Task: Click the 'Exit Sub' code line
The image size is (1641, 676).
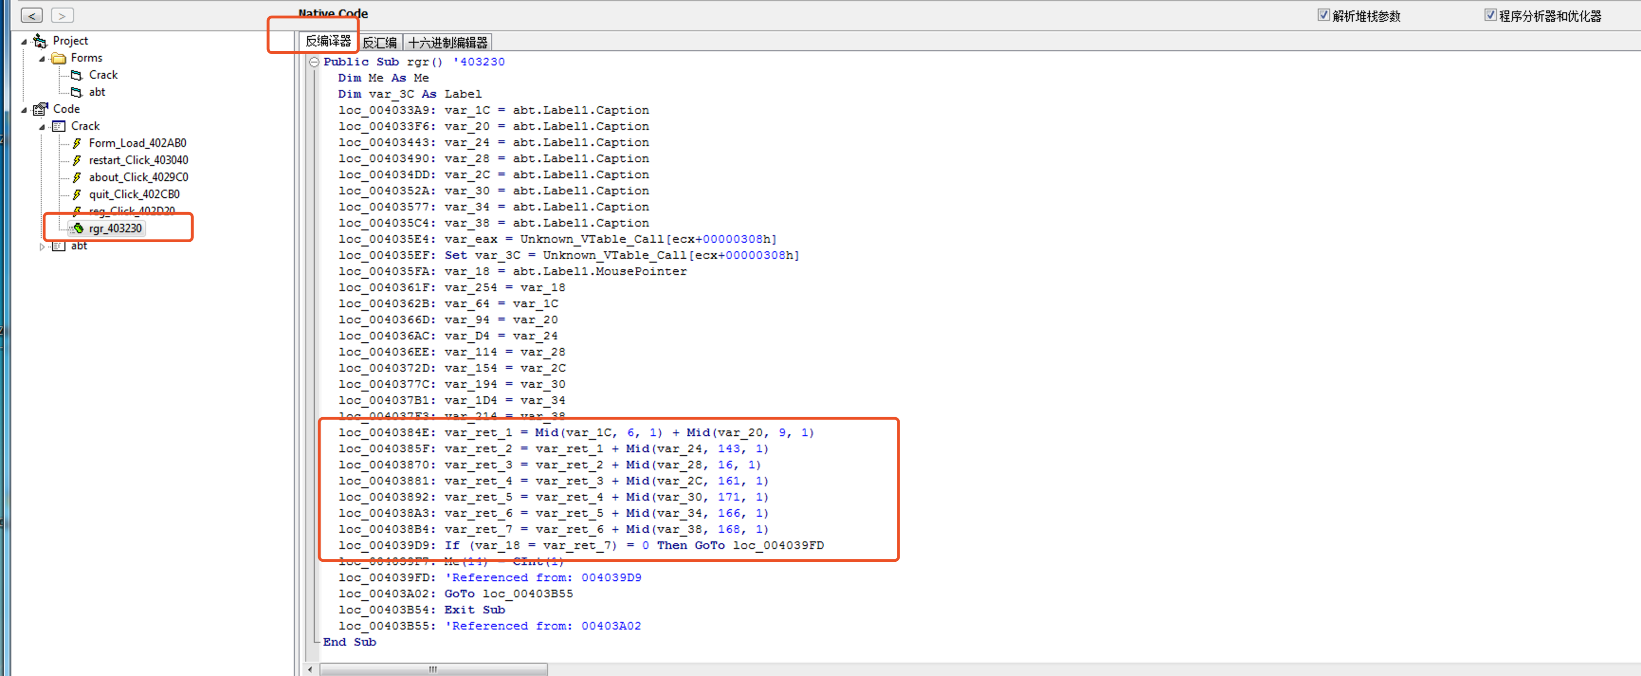Action: 422,611
